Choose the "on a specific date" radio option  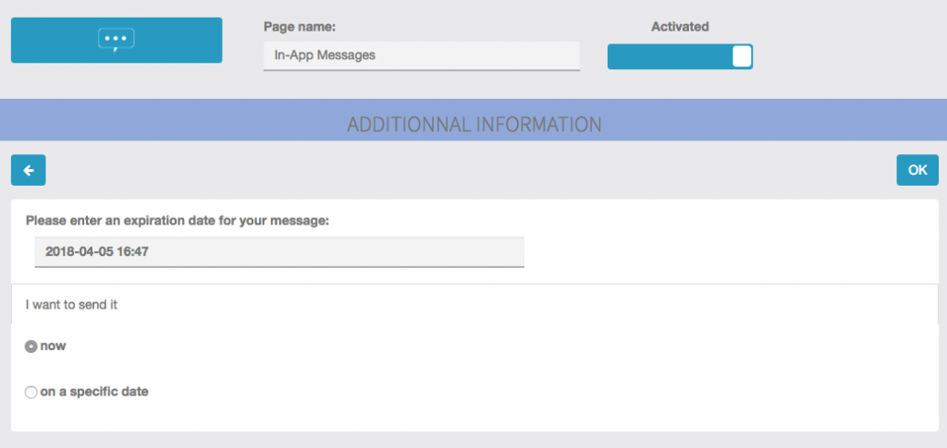coord(31,393)
